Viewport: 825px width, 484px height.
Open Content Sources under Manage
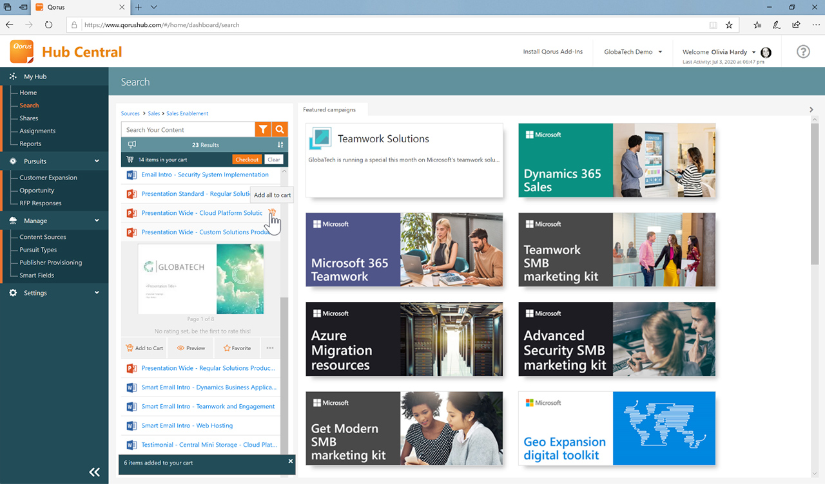tap(43, 237)
